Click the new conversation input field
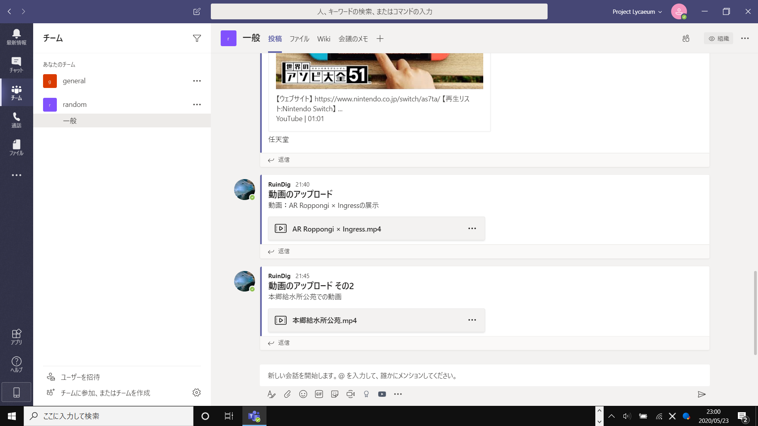The image size is (758, 426). point(434,376)
